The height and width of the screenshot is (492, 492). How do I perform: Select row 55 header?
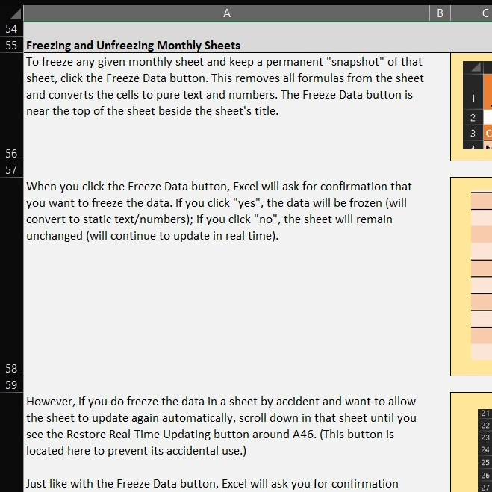pyautogui.click(x=11, y=45)
